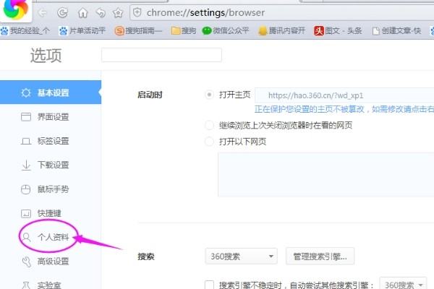Click the browser back arrow button
Image resolution: width=434 pixels, height=289 pixels.
click(x=43, y=13)
